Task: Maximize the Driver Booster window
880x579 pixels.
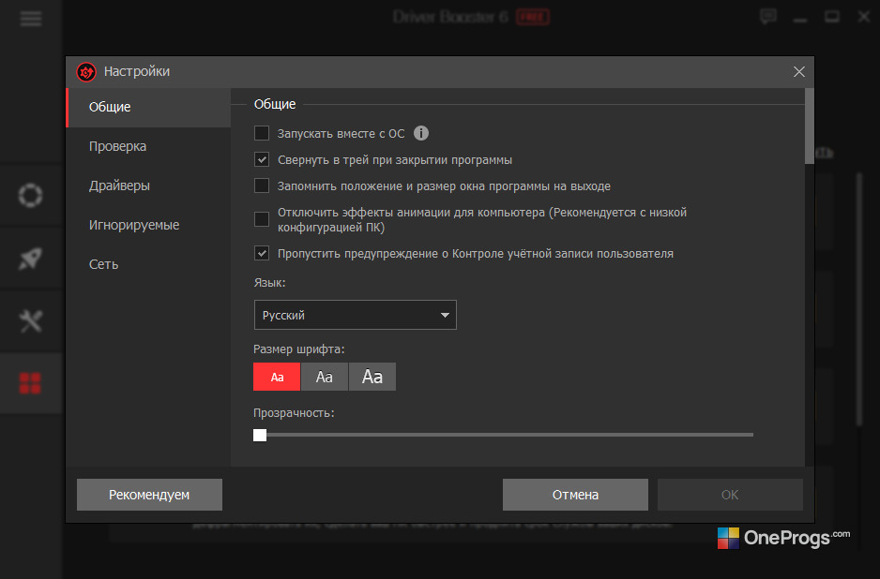Action: (832, 17)
